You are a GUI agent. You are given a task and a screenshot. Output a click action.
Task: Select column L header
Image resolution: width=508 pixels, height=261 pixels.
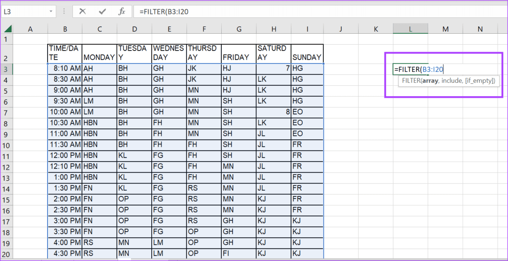410,29
